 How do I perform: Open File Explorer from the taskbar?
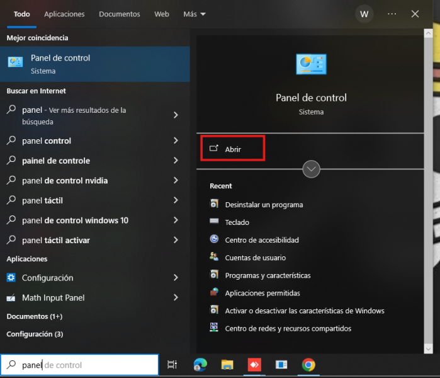tap(227, 365)
